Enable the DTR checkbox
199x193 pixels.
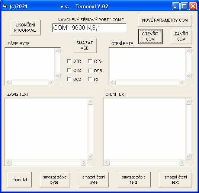click(x=69, y=61)
